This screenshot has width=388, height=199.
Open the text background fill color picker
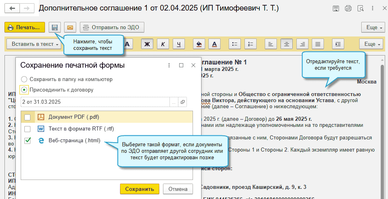click(x=199, y=44)
